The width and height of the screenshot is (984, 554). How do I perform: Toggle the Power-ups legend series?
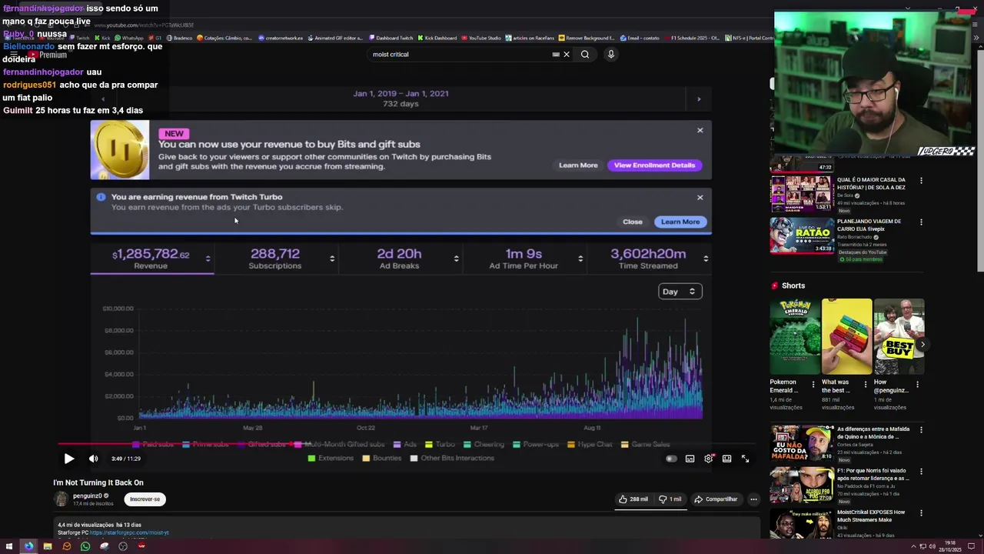tap(536, 445)
